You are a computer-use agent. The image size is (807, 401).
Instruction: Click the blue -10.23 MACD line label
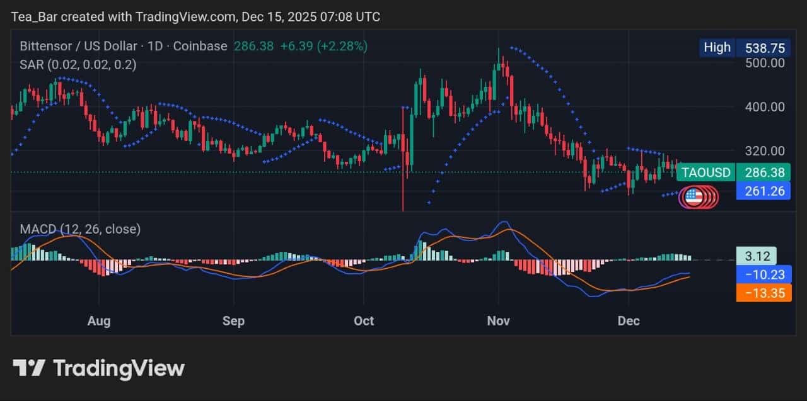click(763, 274)
